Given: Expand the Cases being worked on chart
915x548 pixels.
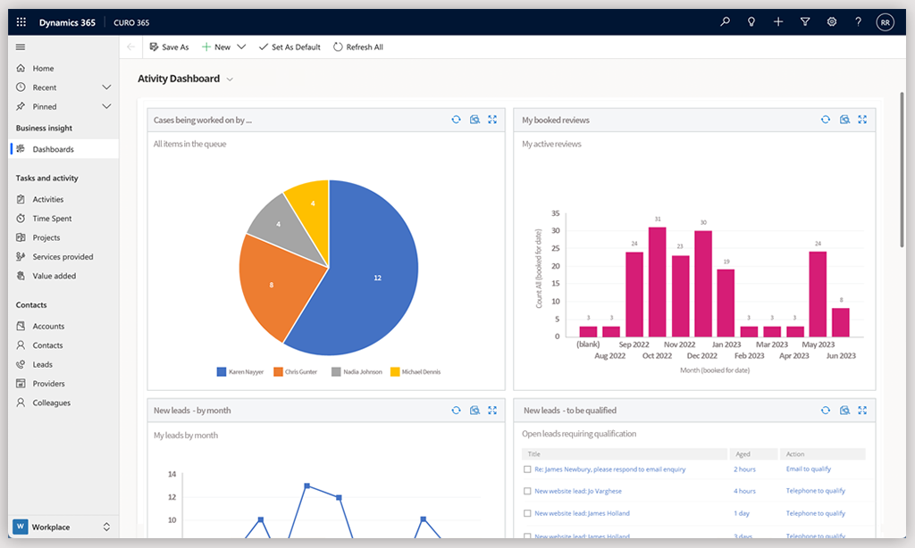Looking at the screenshot, I should [x=492, y=120].
